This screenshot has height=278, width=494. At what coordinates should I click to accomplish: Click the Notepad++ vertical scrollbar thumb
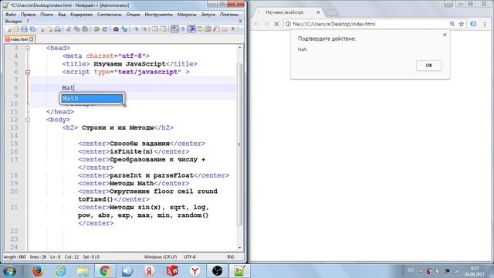pos(239,144)
